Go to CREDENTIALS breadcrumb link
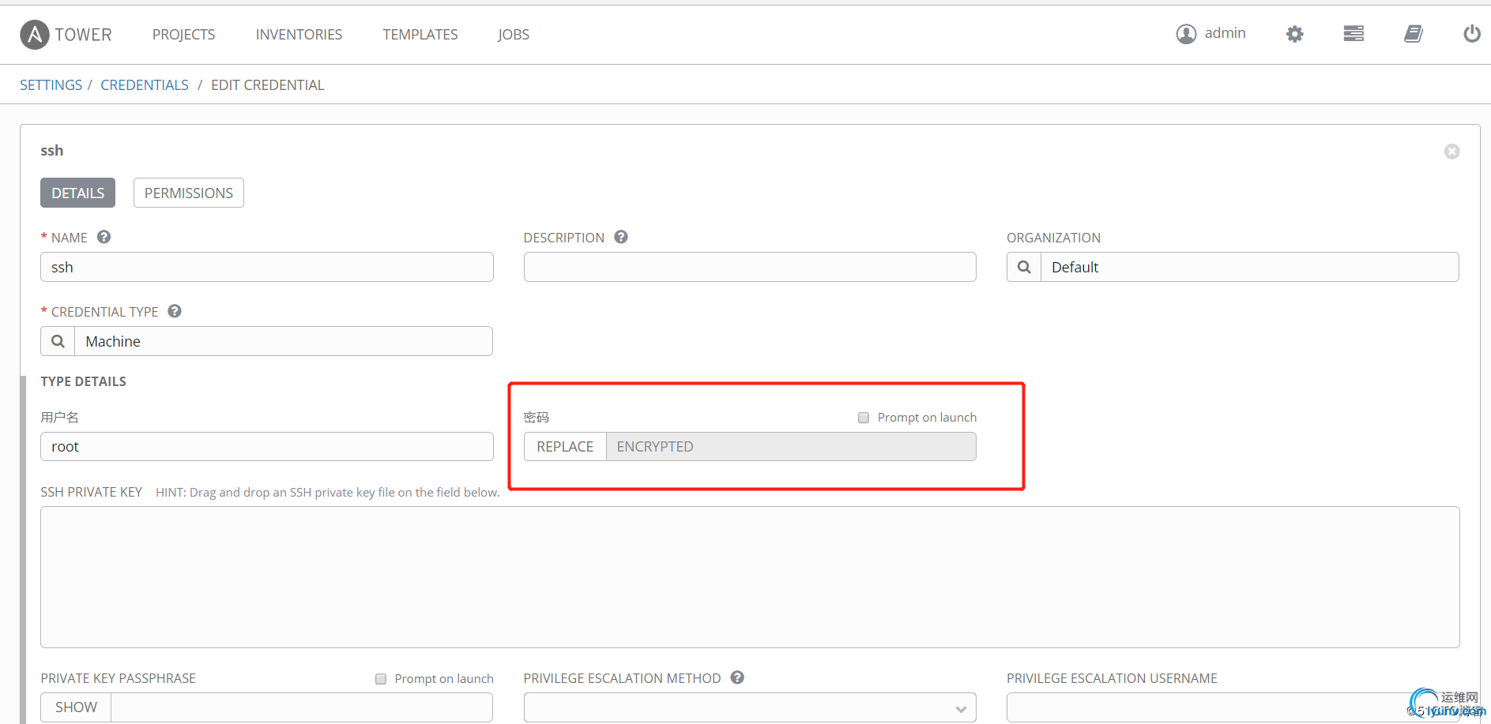This screenshot has width=1491, height=724. coord(145,85)
